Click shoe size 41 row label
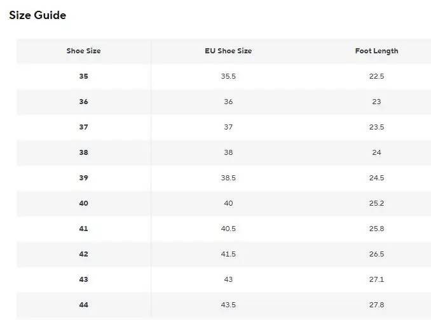Viewport: 431px width, 320px height. click(x=83, y=229)
